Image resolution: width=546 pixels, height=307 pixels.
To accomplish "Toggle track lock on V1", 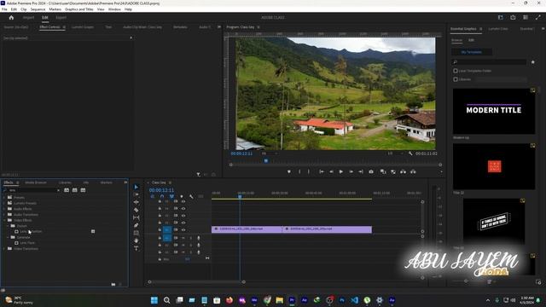I will click(x=160, y=229).
